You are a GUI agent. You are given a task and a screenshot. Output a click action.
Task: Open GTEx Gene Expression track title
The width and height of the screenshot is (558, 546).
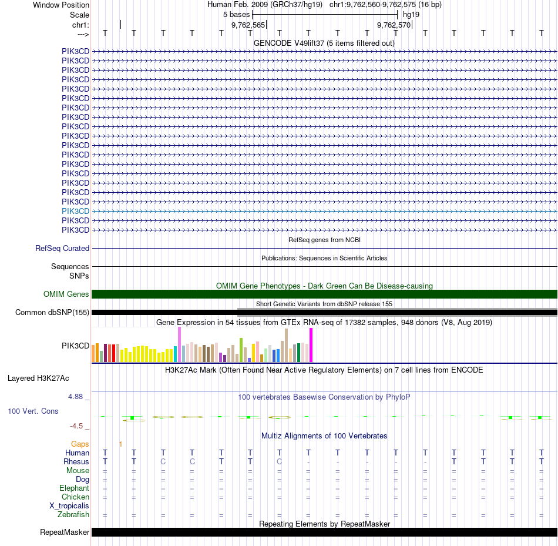point(324,322)
